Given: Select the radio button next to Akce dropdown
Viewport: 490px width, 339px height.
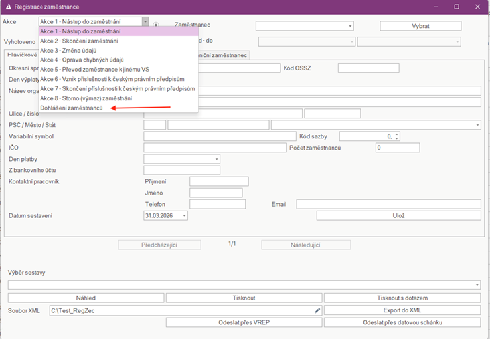Looking at the screenshot, I should pyautogui.click(x=156, y=25).
